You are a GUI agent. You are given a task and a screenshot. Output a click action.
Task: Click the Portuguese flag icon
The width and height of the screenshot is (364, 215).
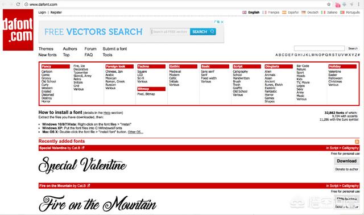342,13
